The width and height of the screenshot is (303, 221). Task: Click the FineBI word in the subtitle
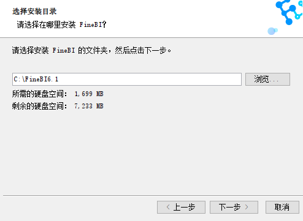91,24
